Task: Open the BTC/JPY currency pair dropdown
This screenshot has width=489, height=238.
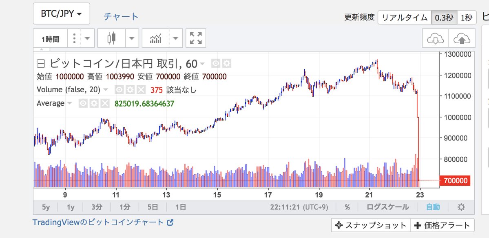Action: 62,14
